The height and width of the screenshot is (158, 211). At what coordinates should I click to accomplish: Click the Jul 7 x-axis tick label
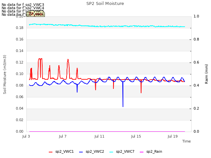click(x=63, y=136)
